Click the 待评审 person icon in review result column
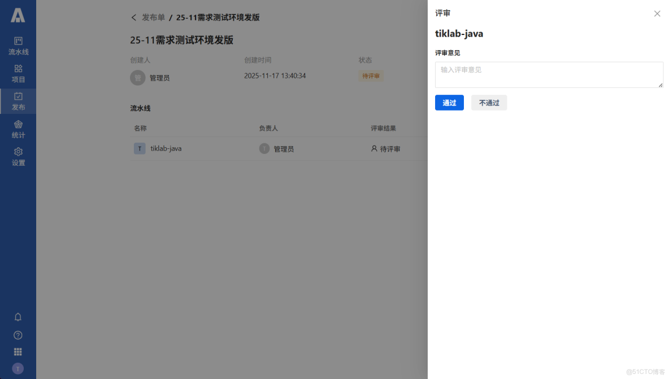Image resolution: width=669 pixels, height=379 pixels. click(x=373, y=148)
